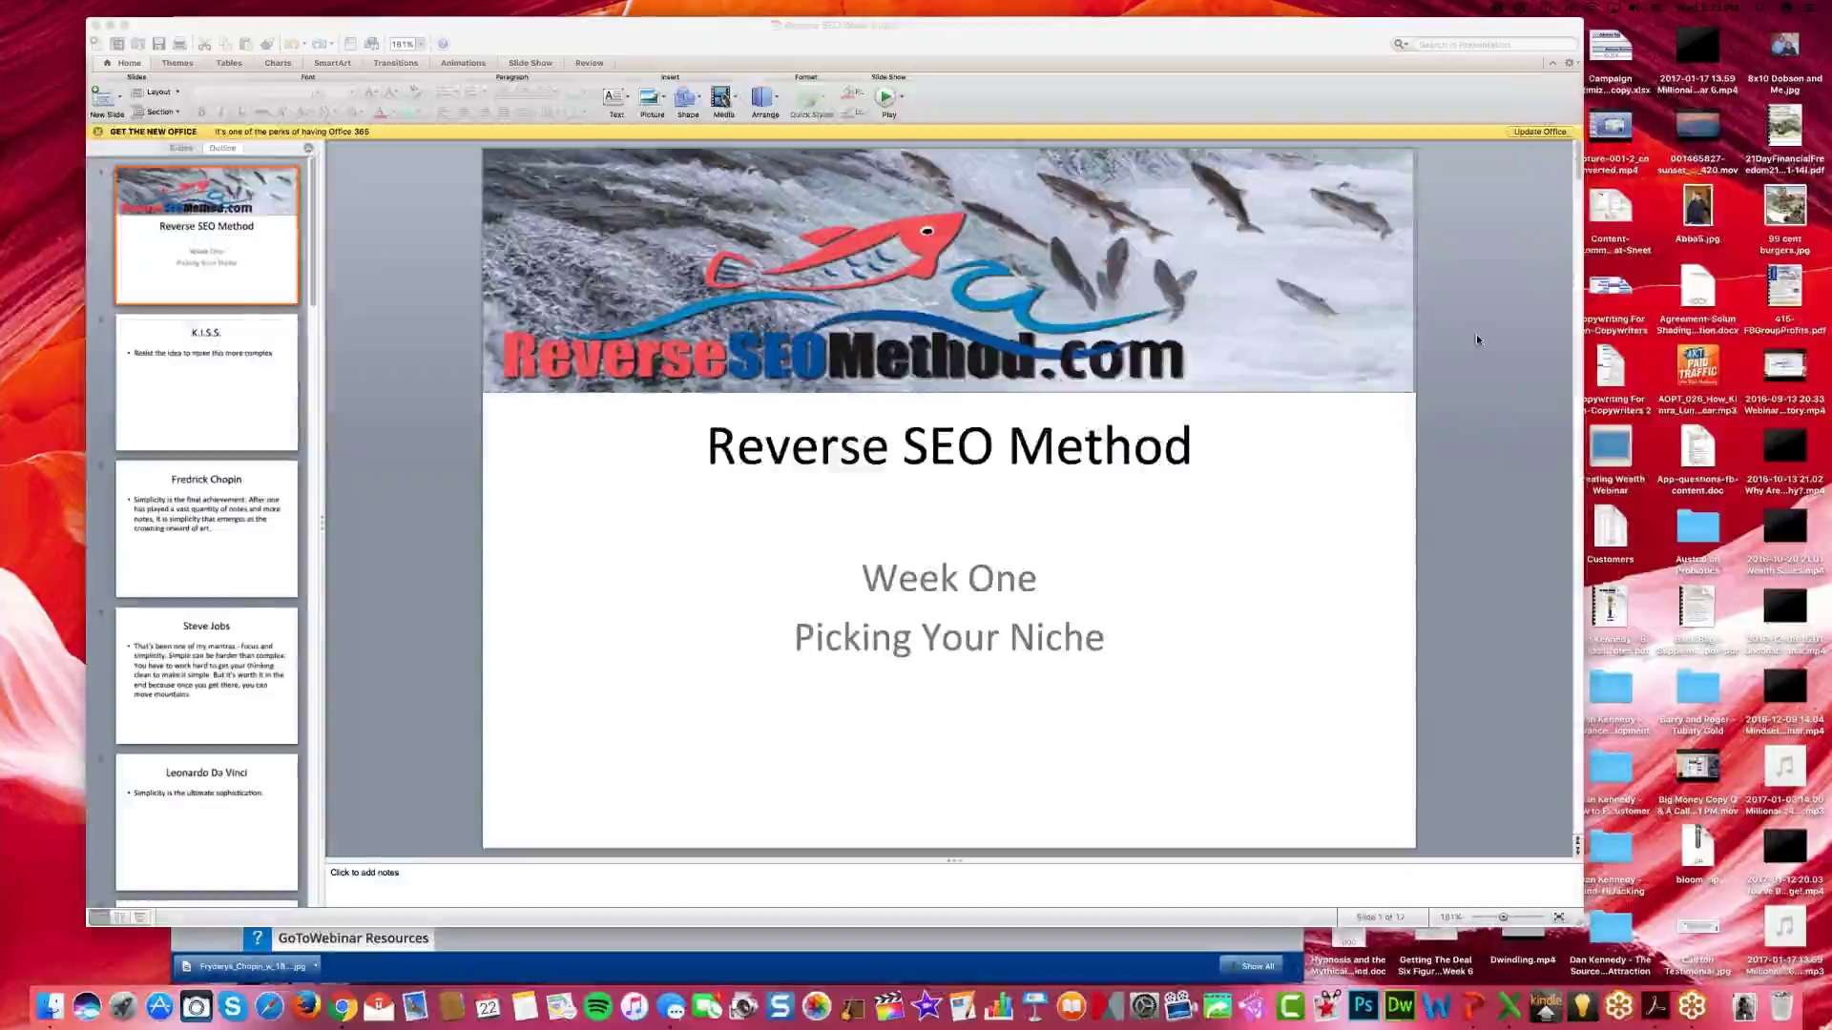Select the Steve Jobs slide thumbnail
The height and width of the screenshot is (1030, 1832).
207,676
